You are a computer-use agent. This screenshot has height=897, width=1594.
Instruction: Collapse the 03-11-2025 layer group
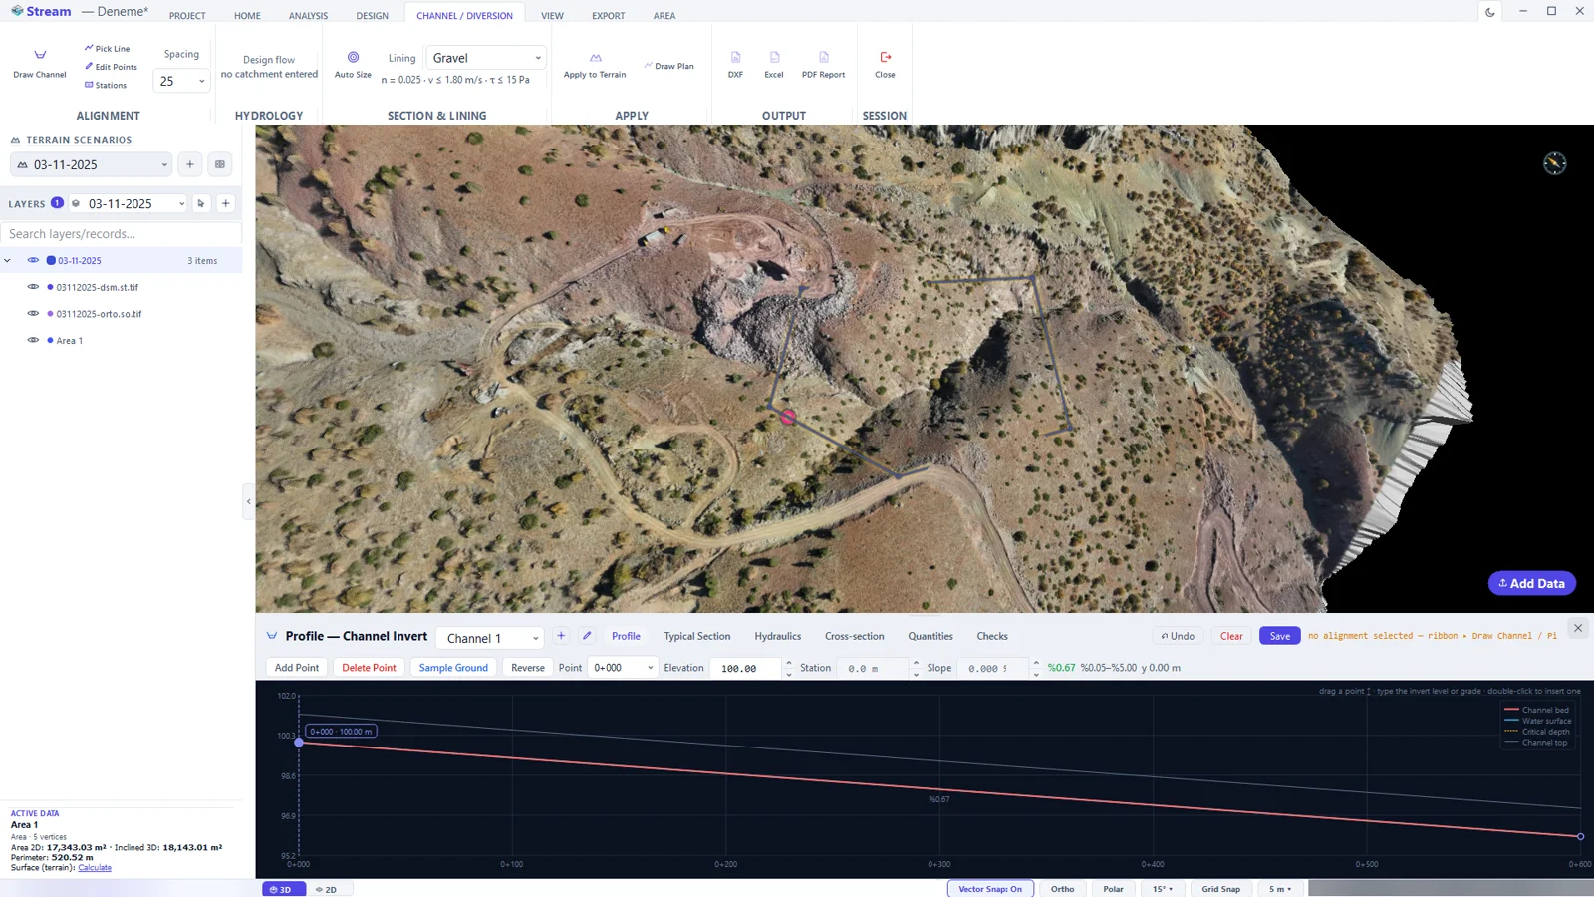tap(8, 261)
